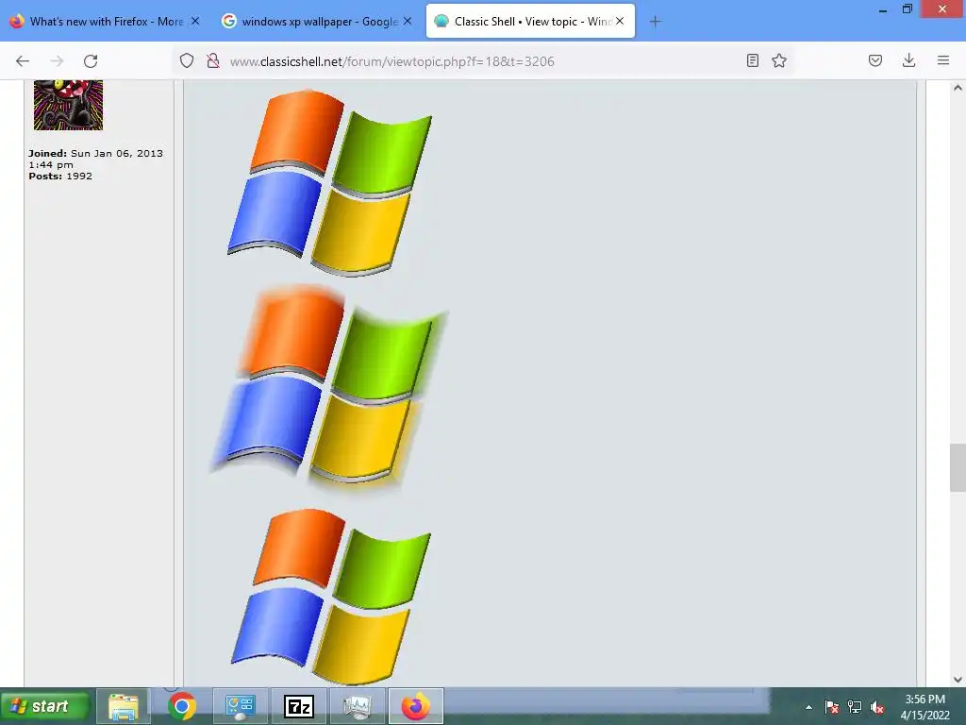
Task: Click the insecure connection padlock icon
Action: tap(213, 60)
